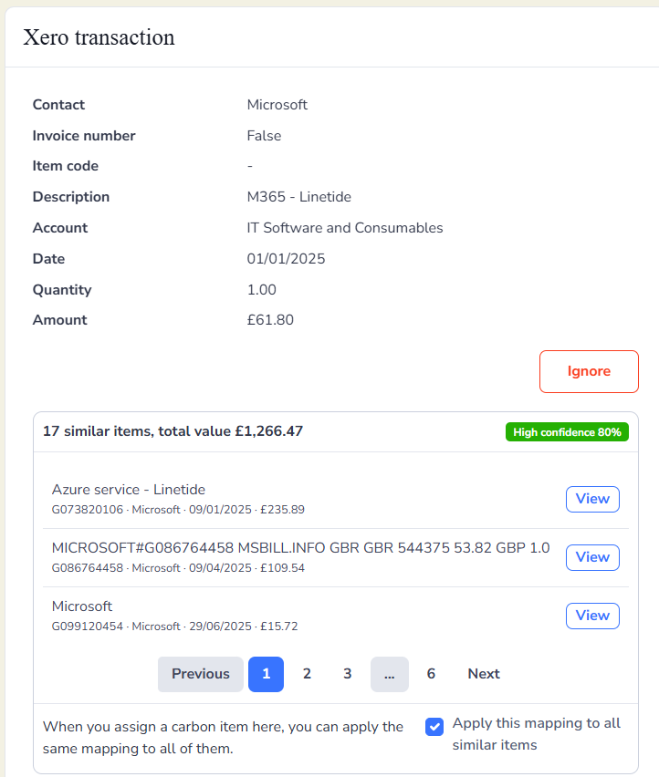Click the Contact value Microsoft
The width and height of the screenshot is (659, 777).
pos(277,105)
